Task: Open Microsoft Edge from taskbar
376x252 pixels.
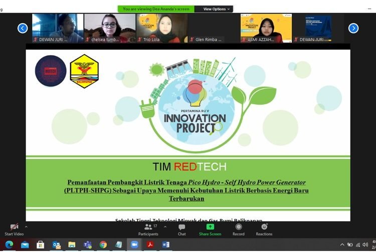Action: [x=10, y=244]
